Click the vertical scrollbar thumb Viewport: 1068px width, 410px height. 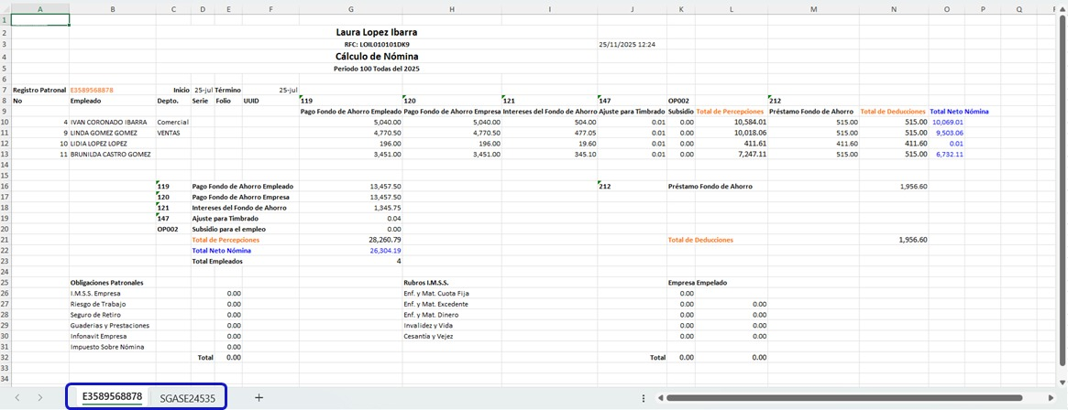point(1064,192)
